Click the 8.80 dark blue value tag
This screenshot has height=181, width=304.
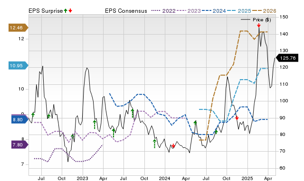coord(20,120)
